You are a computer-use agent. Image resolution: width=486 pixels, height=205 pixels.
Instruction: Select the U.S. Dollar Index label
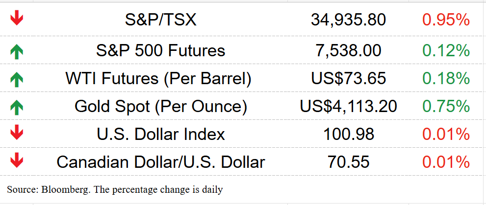point(160,134)
